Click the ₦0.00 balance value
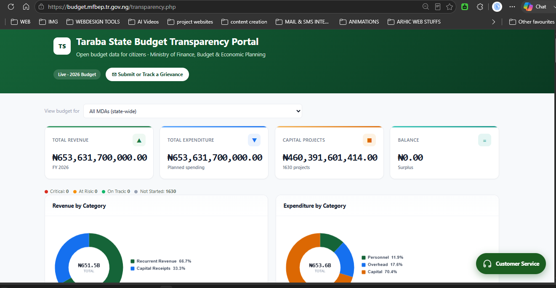556x288 pixels. click(x=410, y=158)
